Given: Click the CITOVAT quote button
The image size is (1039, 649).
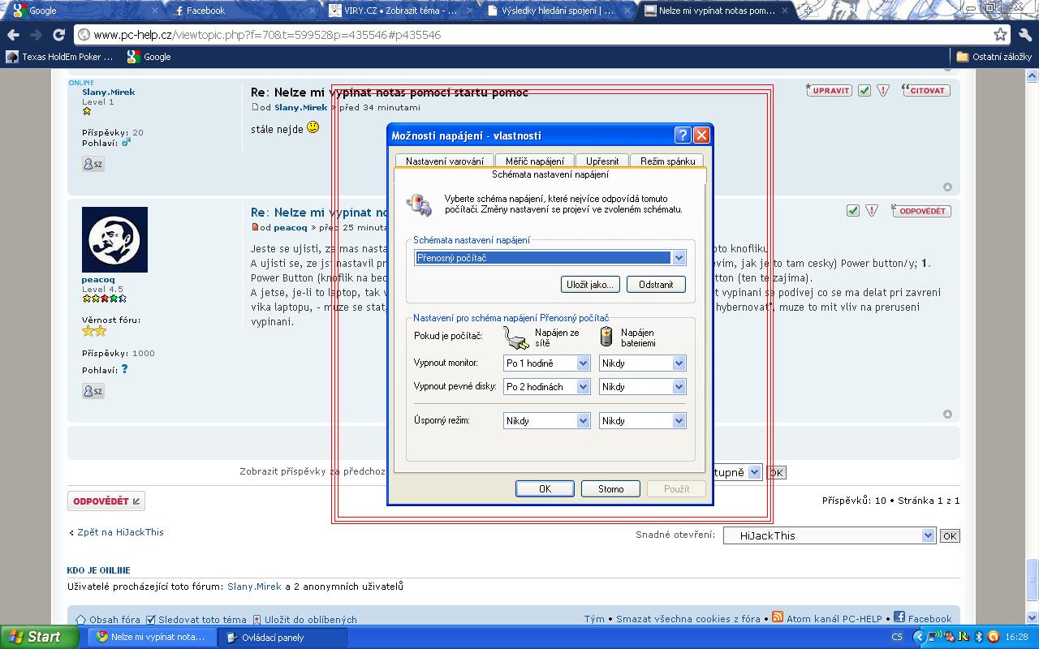Looking at the screenshot, I should point(925,90).
